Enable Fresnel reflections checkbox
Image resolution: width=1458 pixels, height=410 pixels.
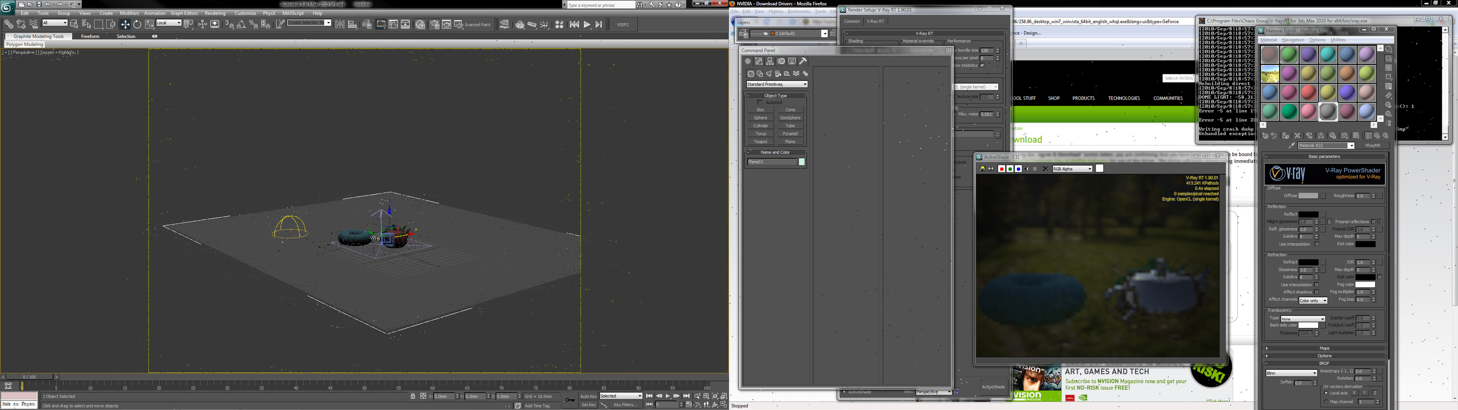(x=1374, y=222)
